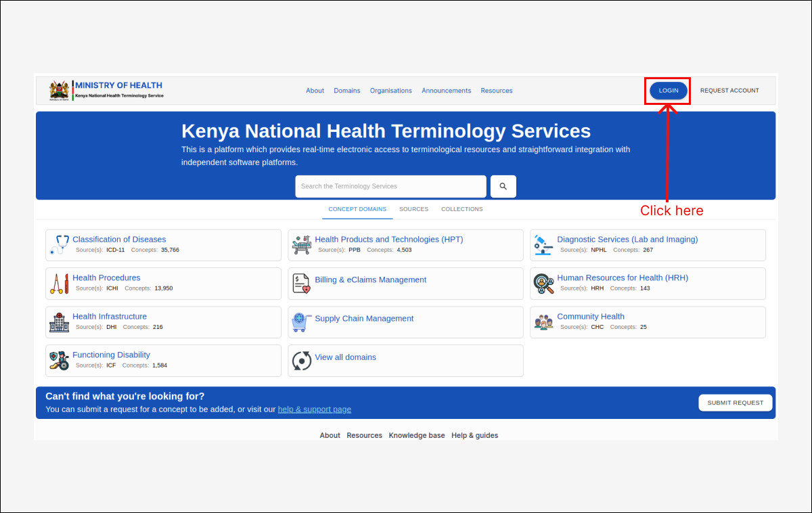Open the About menu in the top navigation
Screen dimensions: 812x513
315,91
